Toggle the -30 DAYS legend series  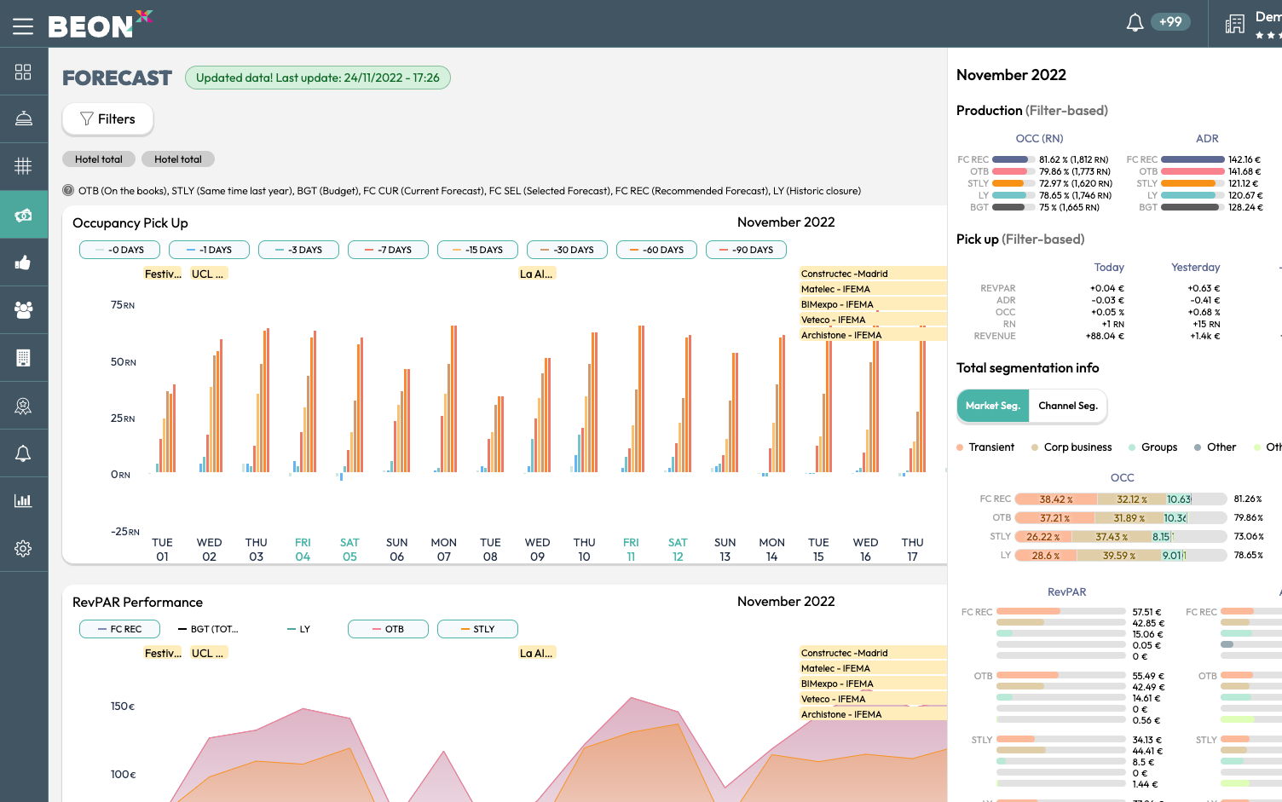(567, 250)
